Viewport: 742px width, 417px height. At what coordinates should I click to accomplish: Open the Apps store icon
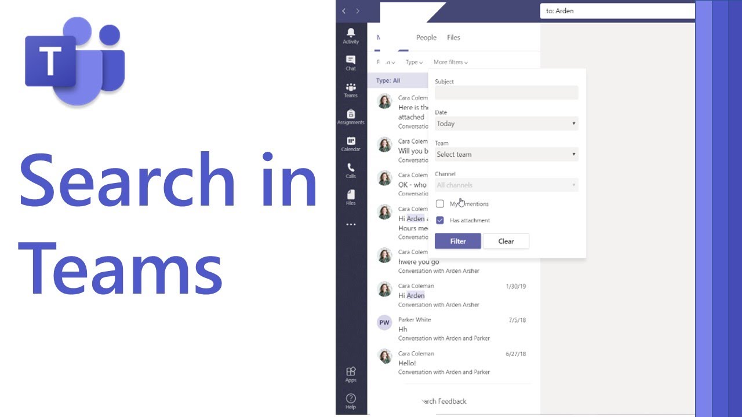[x=351, y=374]
